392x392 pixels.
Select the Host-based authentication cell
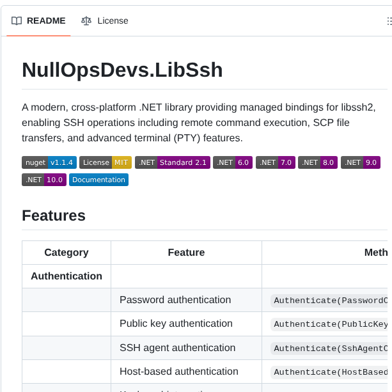click(186, 372)
